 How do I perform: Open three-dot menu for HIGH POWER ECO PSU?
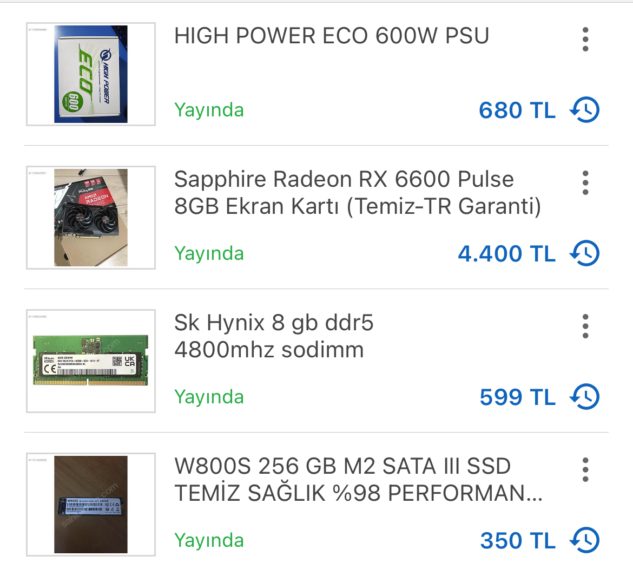(x=585, y=40)
